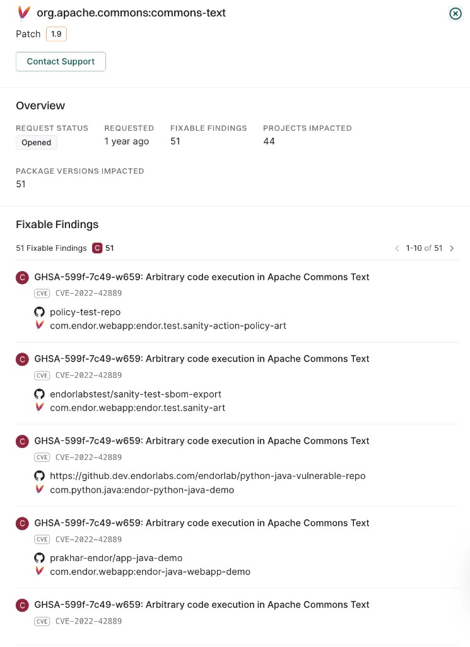The height and width of the screenshot is (647, 470).
Task: Dismiss the panel with the circled X
Action: coord(455,13)
